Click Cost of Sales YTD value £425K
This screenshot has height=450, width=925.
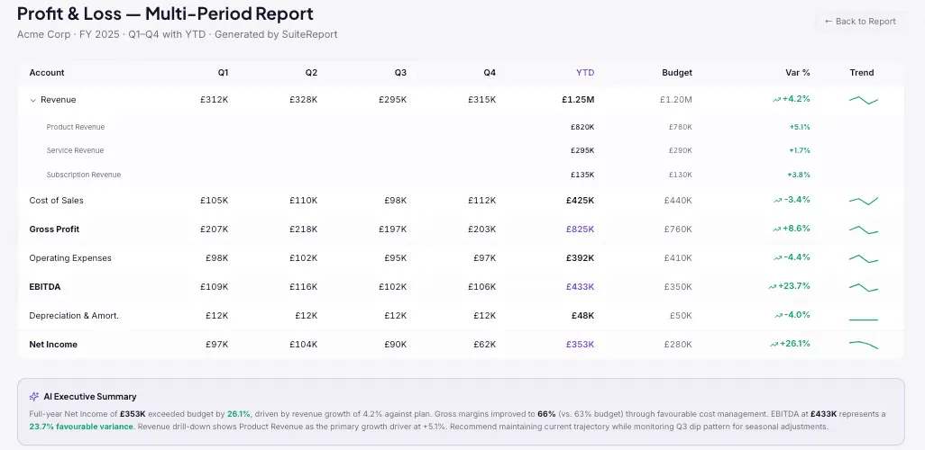click(x=581, y=201)
